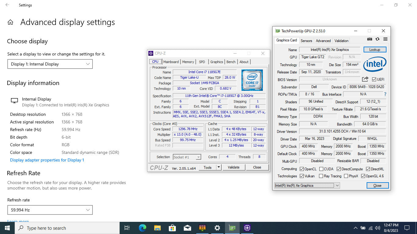Open File Explorer from taskbar

(157, 228)
